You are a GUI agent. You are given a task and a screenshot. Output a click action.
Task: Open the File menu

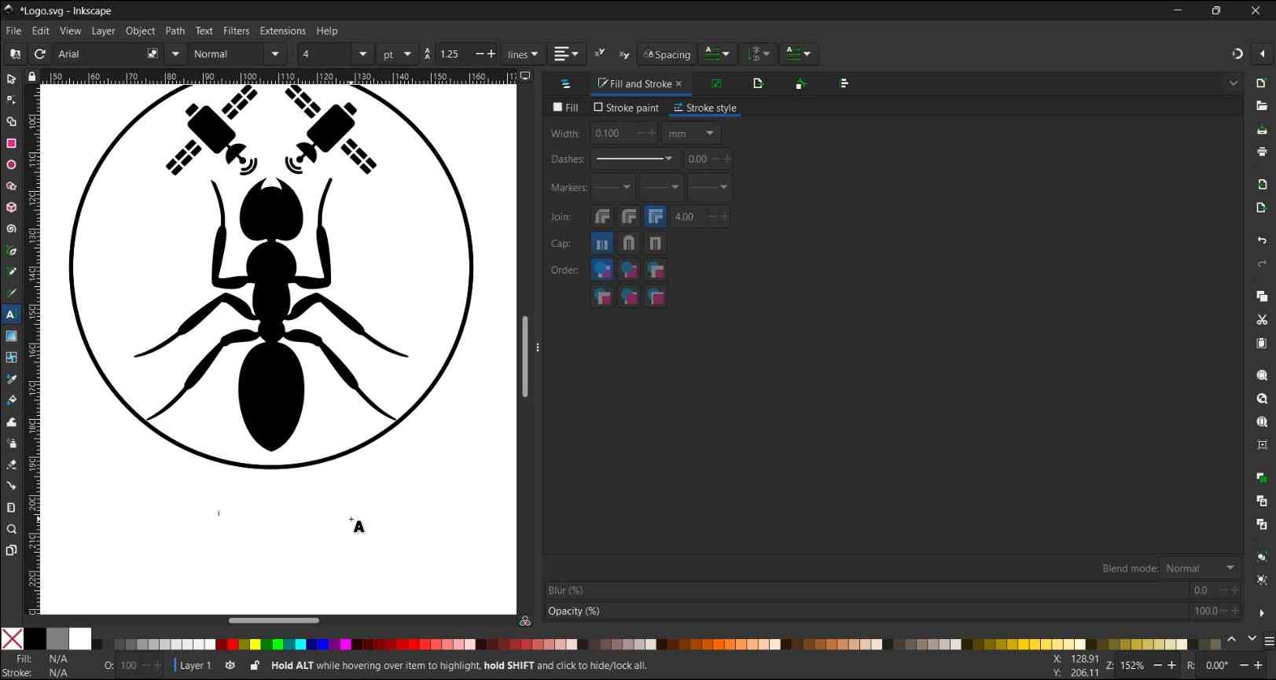click(13, 31)
